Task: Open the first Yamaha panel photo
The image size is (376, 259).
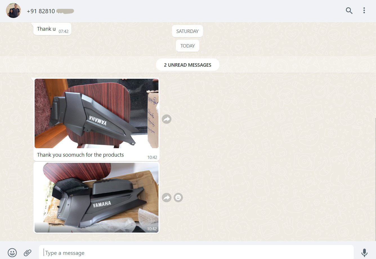Action: point(97,113)
